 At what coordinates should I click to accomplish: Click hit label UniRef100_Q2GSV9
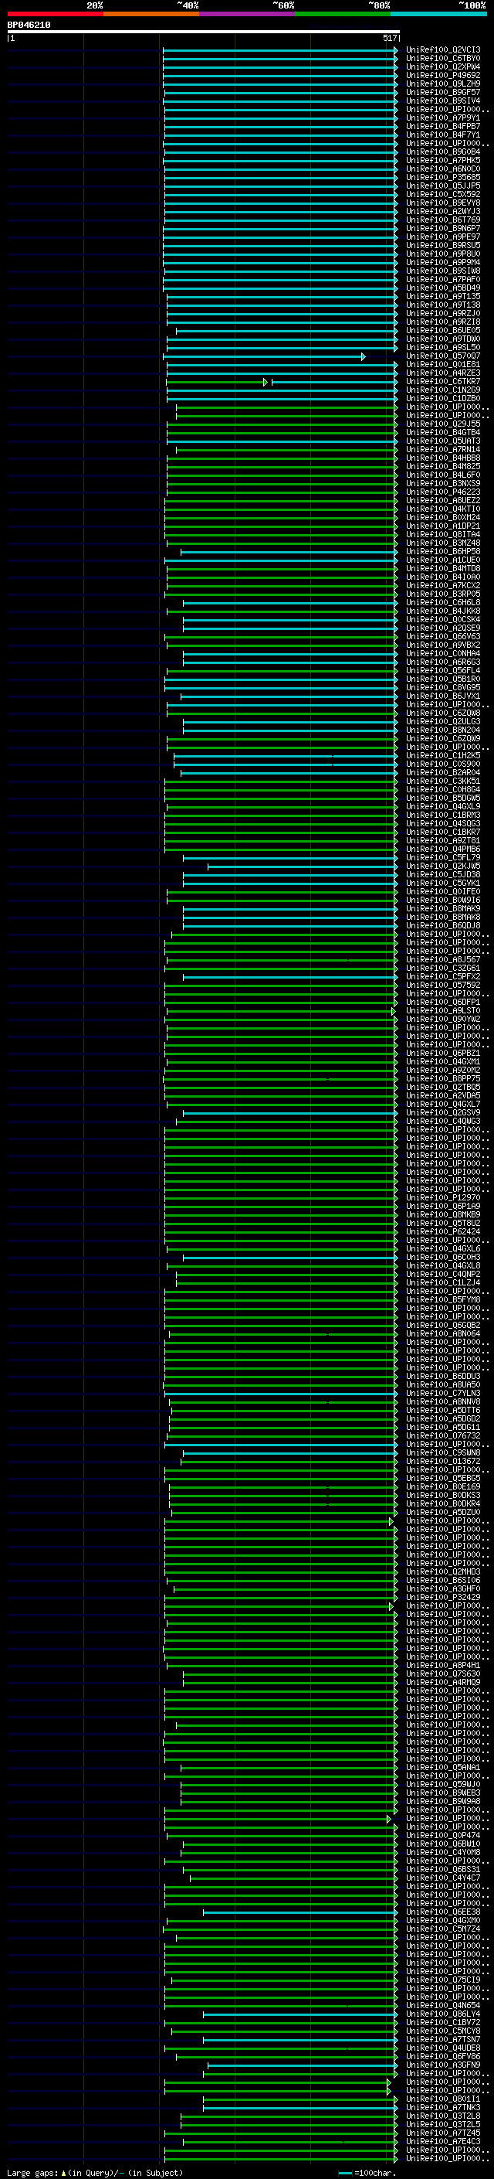click(443, 1112)
